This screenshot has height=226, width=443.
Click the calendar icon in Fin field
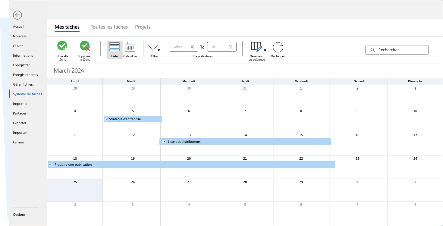(x=231, y=47)
